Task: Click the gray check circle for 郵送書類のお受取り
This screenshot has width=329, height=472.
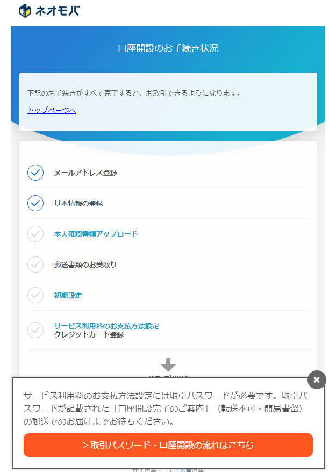Action: [x=35, y=264]
